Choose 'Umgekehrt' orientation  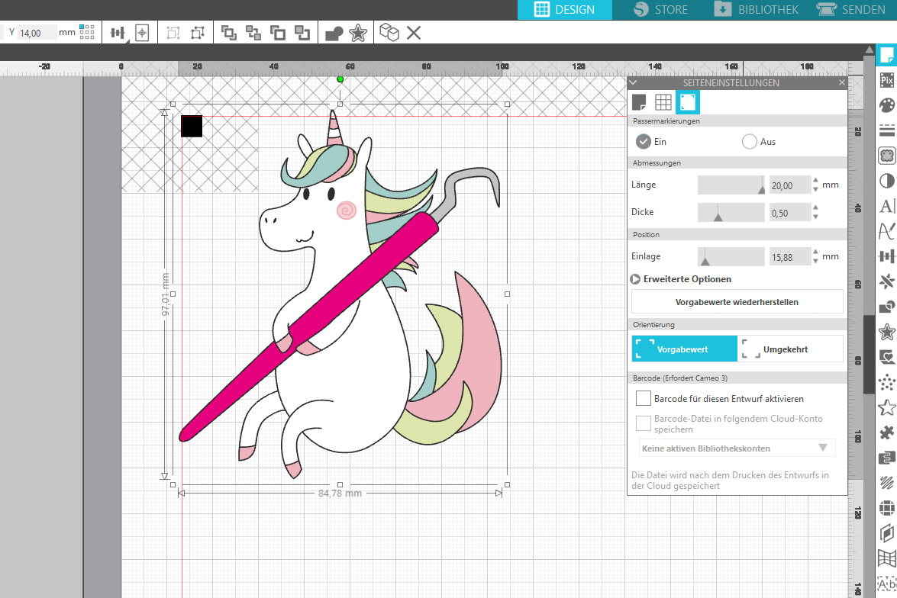coord(790,349)
